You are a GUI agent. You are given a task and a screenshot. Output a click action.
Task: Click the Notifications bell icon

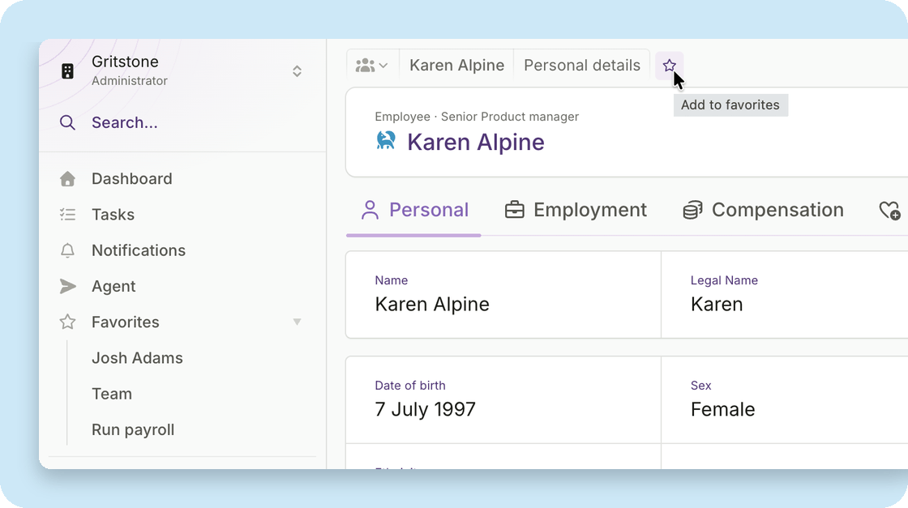(68, 250)
